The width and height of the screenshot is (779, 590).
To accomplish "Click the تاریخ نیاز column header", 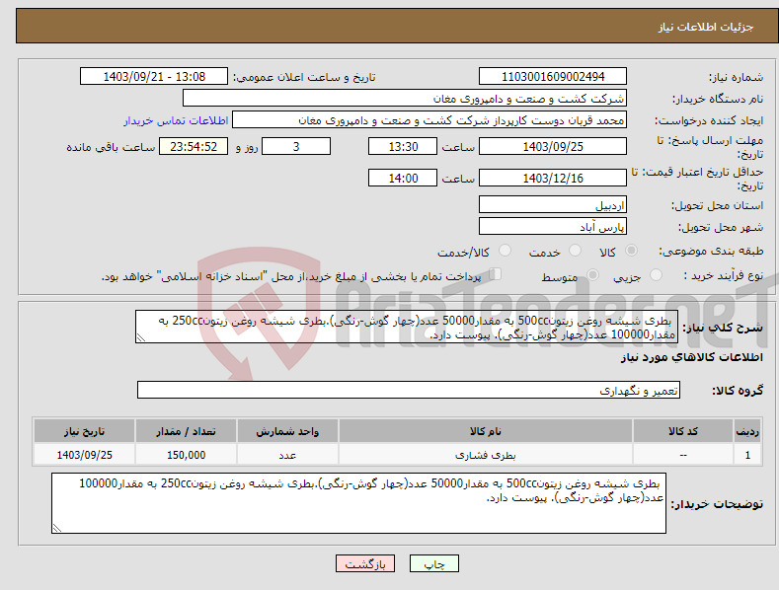I will pos(85,431).
